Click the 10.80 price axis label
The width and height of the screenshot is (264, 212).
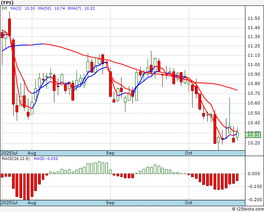pos(254,84)
